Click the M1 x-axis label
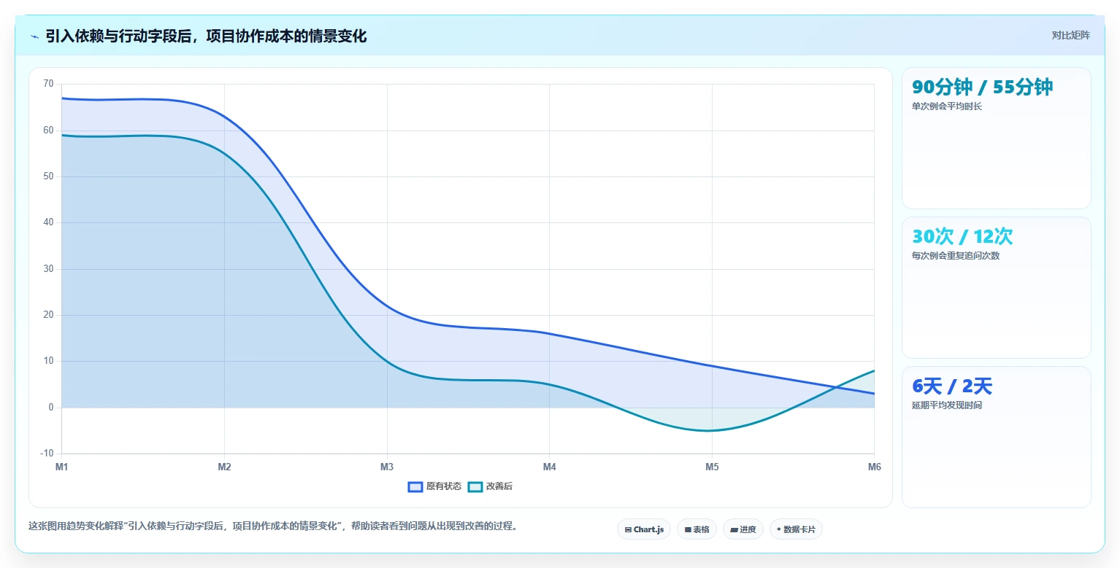1120x568 pixels. tap(61, 467)
